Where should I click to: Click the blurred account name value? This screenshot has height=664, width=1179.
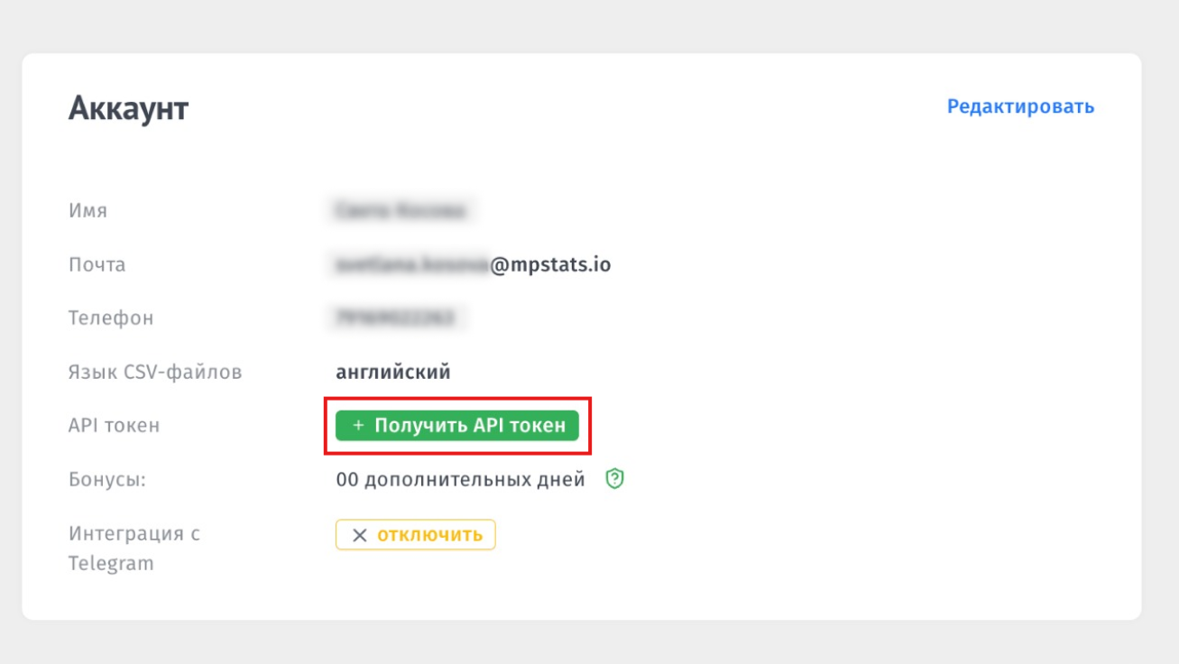point(401,211)
